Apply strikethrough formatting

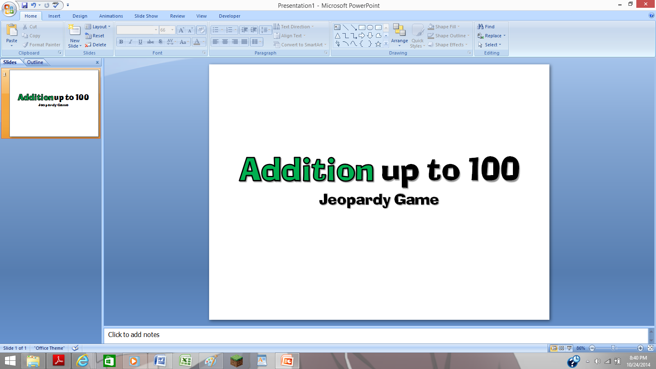150,42
